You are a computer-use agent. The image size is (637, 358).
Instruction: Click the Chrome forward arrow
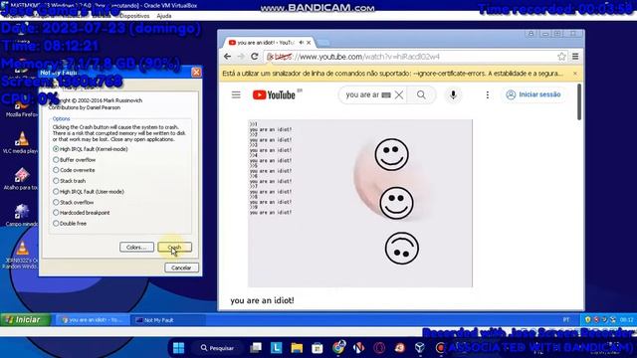241,57
